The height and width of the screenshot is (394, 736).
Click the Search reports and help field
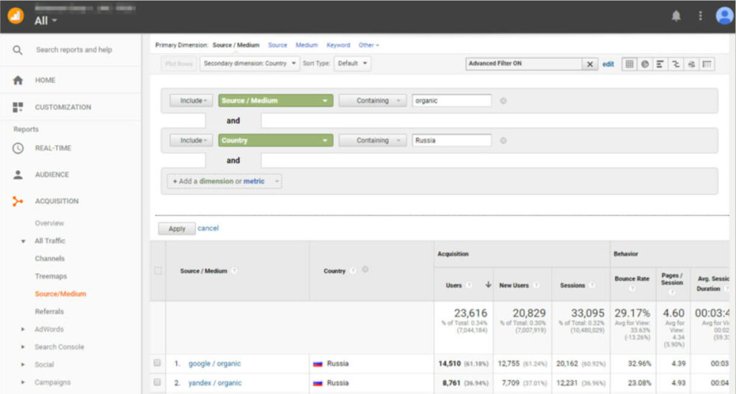click(x=74, y=50)
